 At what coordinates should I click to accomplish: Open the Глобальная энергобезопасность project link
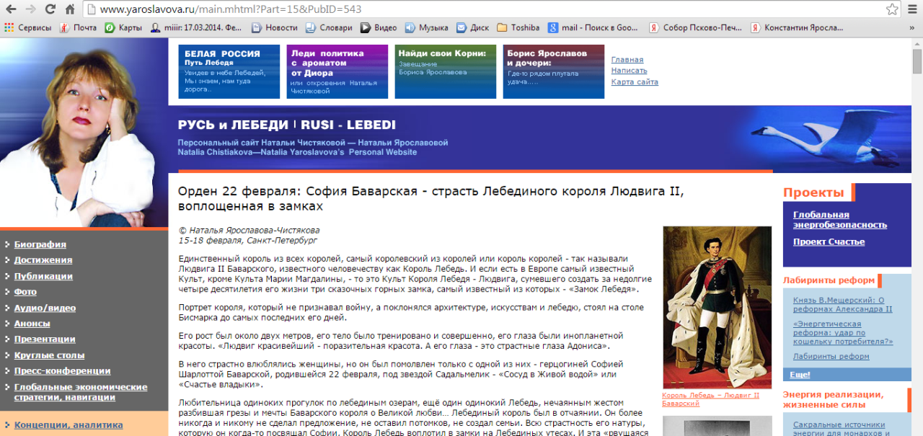840,220
